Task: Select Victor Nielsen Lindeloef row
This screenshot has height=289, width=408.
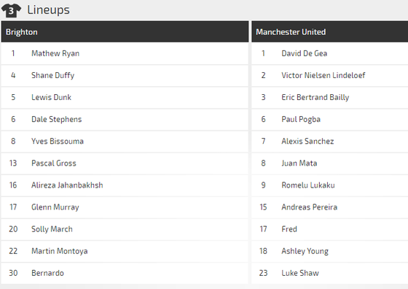Action: [329, 75]
